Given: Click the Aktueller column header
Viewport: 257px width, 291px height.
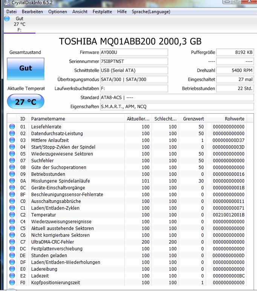Looking at the screenshot, I should (x=138, y=119).
